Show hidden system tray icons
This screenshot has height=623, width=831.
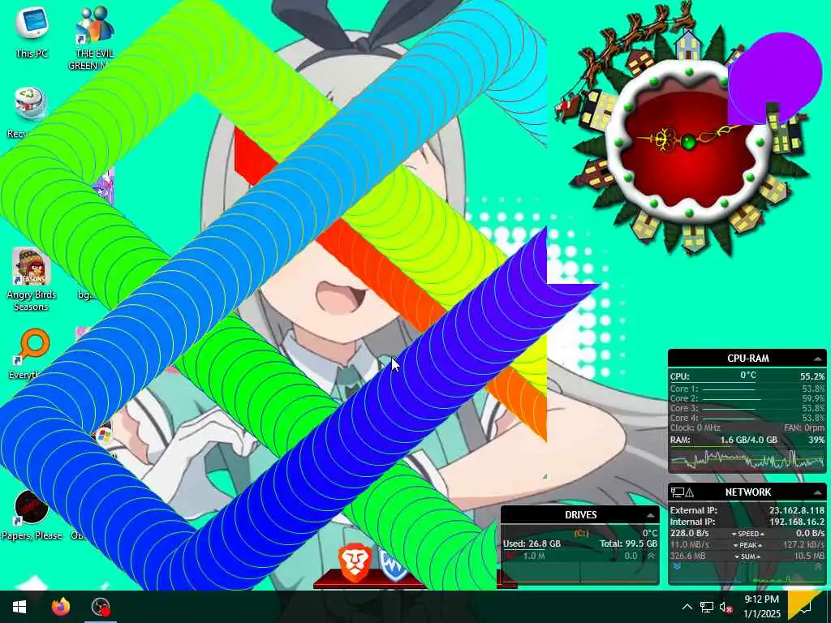687,607
